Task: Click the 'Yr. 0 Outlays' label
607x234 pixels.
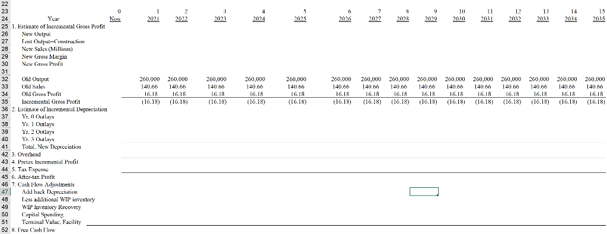Action: pyautogui.click(x=38, y=117)
